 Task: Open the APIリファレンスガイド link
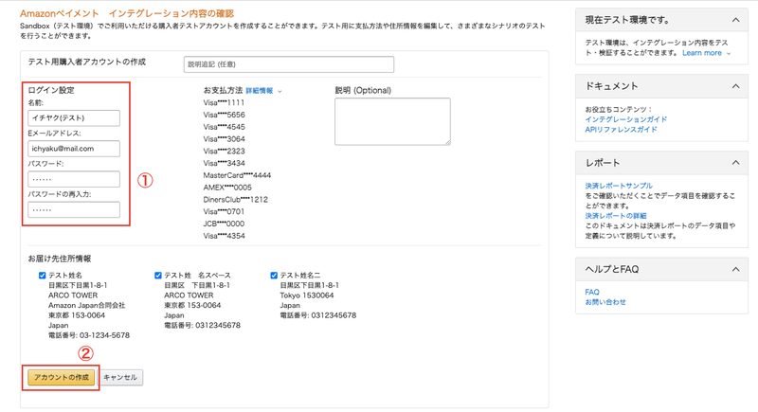622,130
